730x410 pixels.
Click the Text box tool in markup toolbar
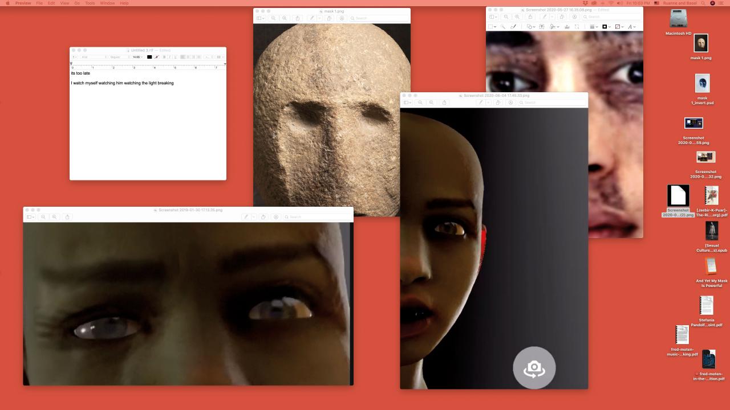(x=542, y=27)
